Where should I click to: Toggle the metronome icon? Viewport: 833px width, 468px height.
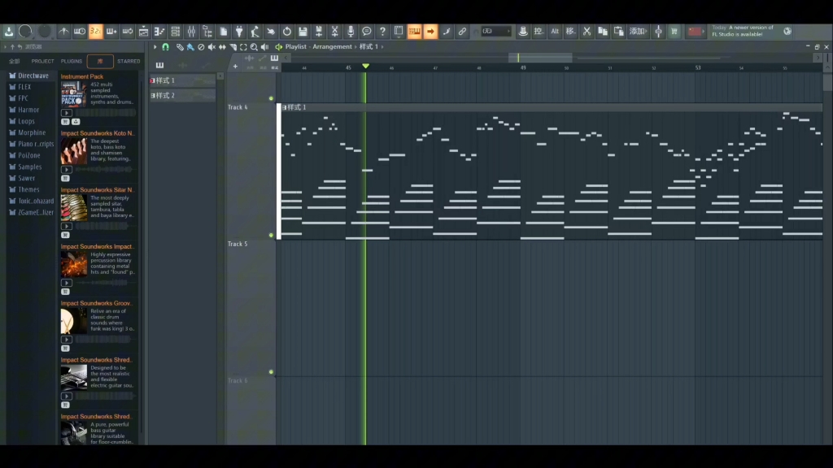(63, 32)
